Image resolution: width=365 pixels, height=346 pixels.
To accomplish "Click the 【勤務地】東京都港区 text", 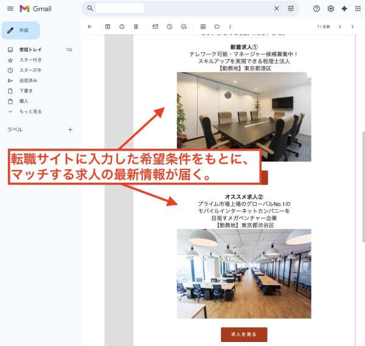I will click(x=244, y=69).
